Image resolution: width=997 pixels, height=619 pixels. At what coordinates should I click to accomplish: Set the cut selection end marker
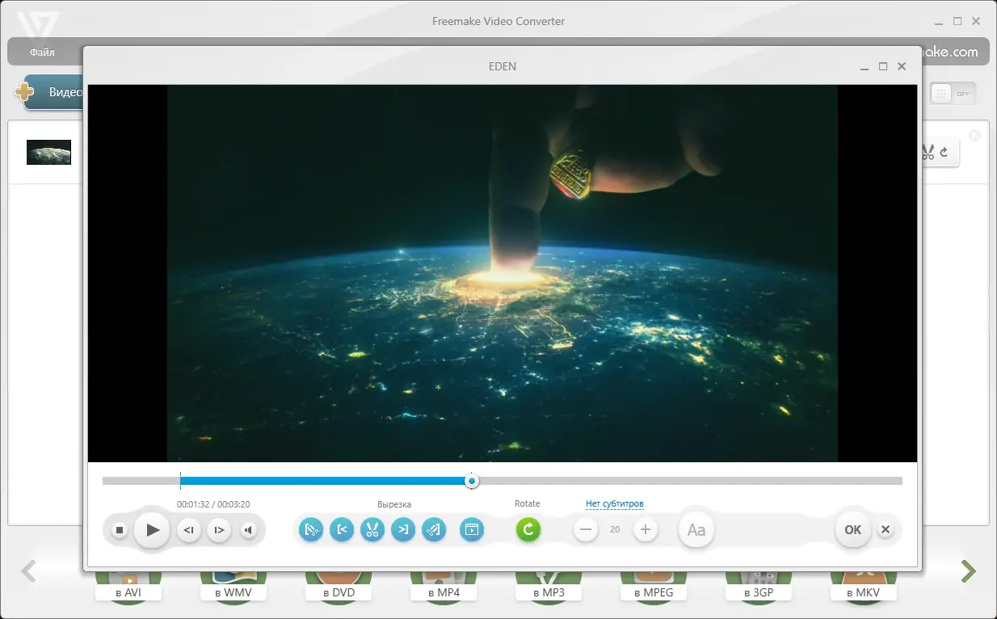coord(403,529)
